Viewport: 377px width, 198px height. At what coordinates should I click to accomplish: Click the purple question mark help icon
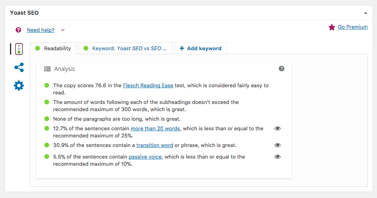pos(18,30)
